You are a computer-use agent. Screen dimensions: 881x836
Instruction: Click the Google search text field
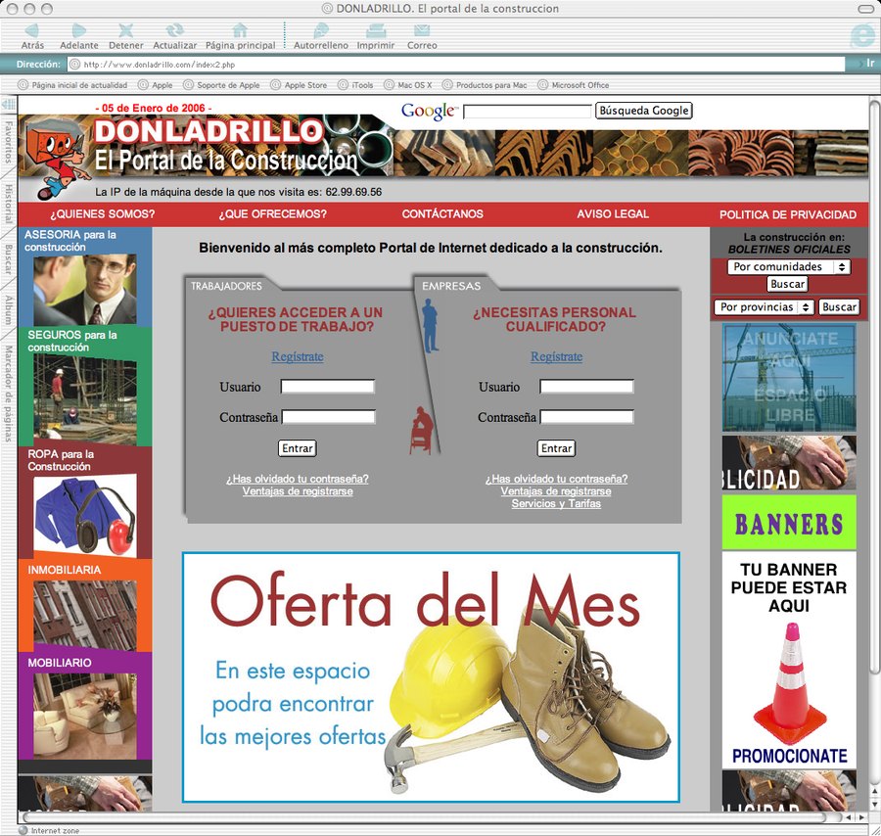528,111
